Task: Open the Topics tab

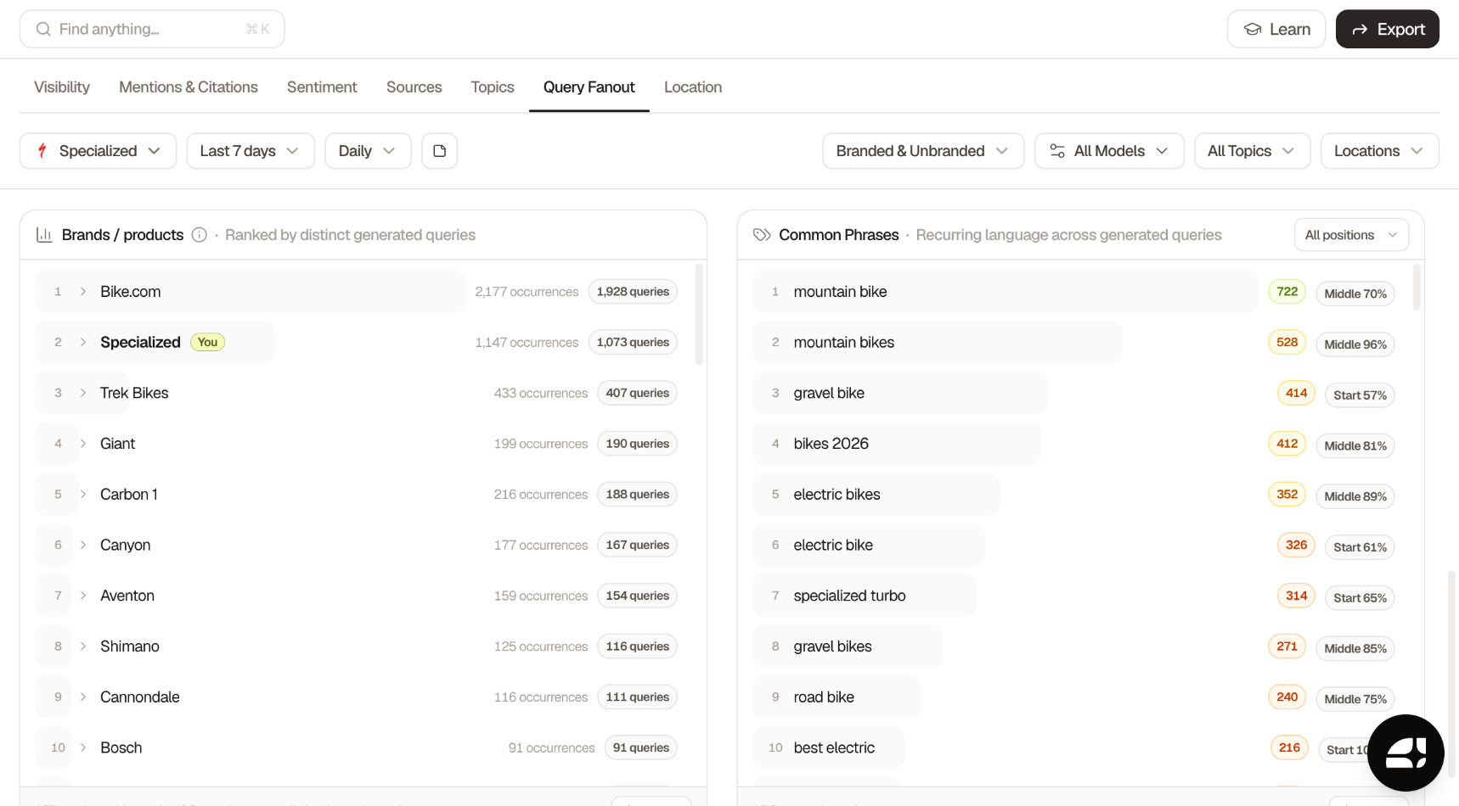Action: click(x=493, y=87)
